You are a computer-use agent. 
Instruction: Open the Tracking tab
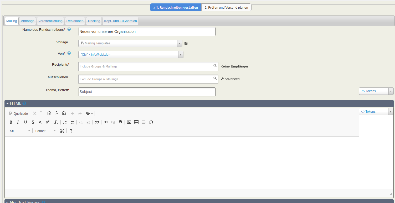pos(94,21)
